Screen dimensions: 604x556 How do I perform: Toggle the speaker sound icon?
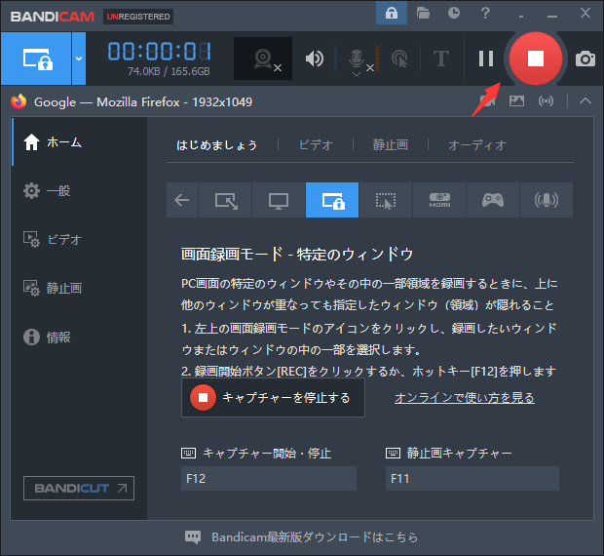tap(315, 59)
